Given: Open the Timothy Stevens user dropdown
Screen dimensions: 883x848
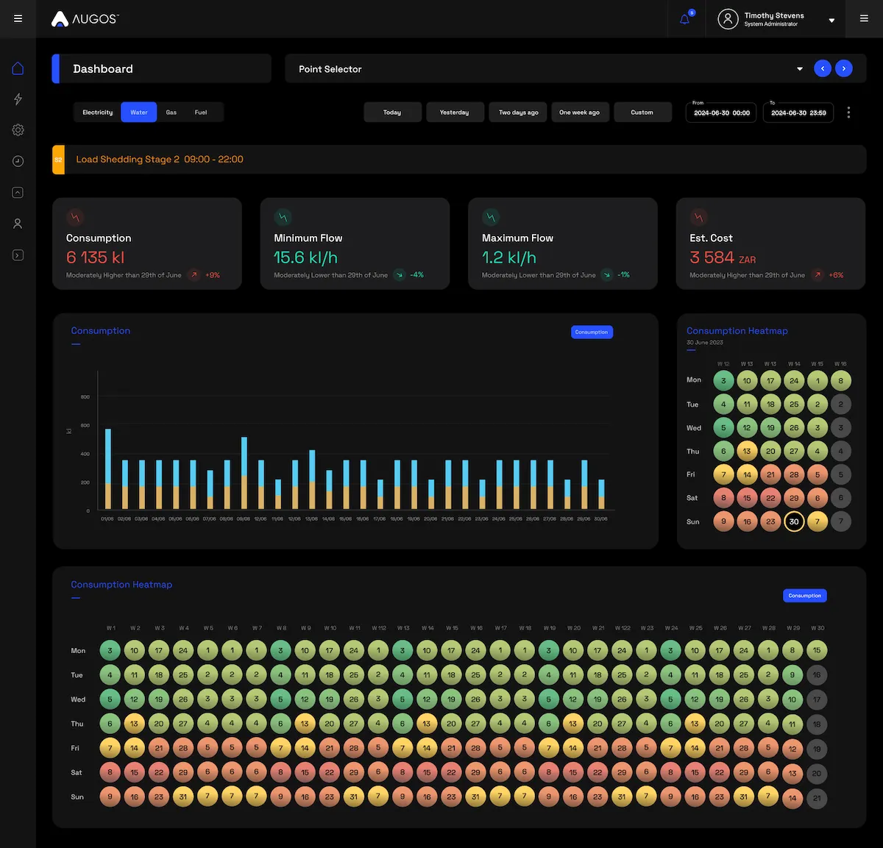Looking at the screenshot, I should click(x=831, y=20).
